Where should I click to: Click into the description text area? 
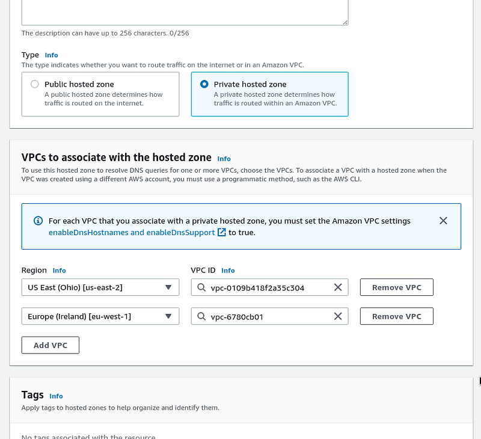pos(185,12)
